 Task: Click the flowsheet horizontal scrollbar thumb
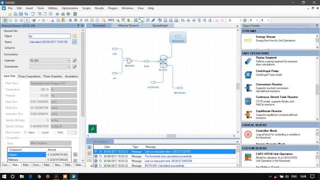(x=171, y=135)
